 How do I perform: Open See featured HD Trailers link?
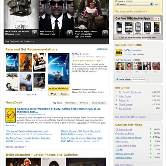coord(20,41)
